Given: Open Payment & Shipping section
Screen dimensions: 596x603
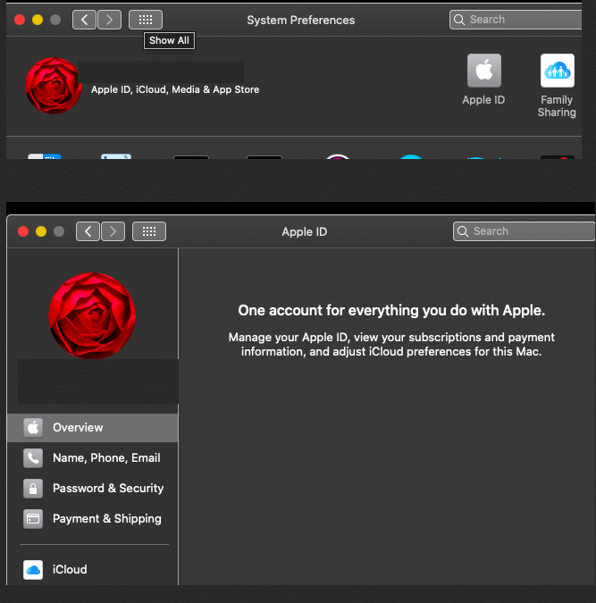Looking at the screenshot, I should pos(92,519).
